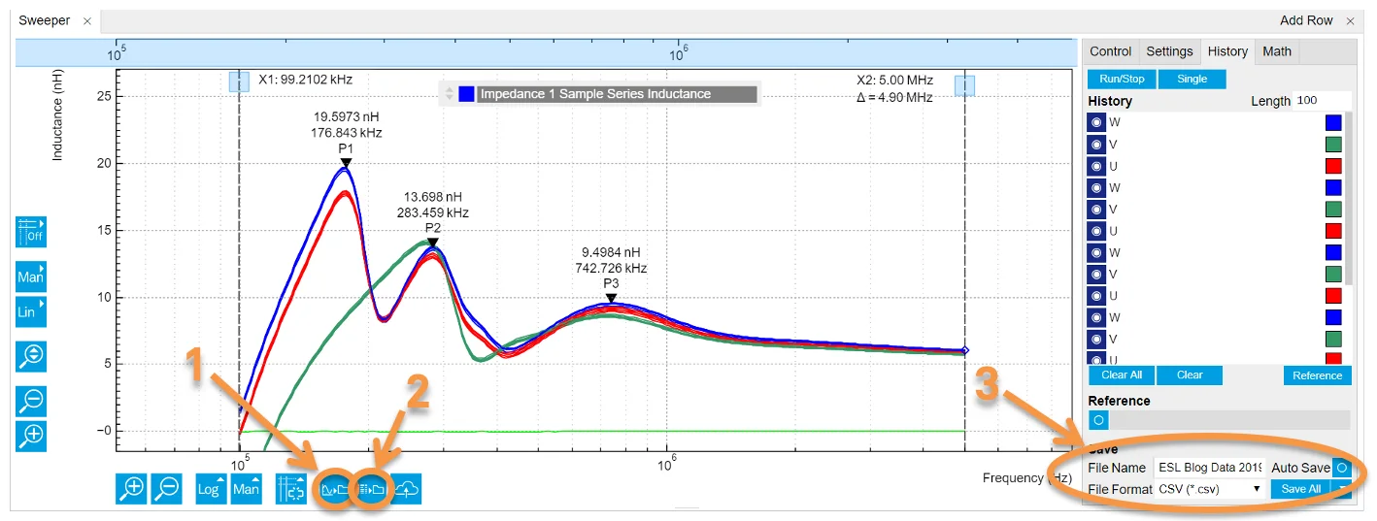Click the Clear All button

pyautogui.click(x=1122, y=374)
